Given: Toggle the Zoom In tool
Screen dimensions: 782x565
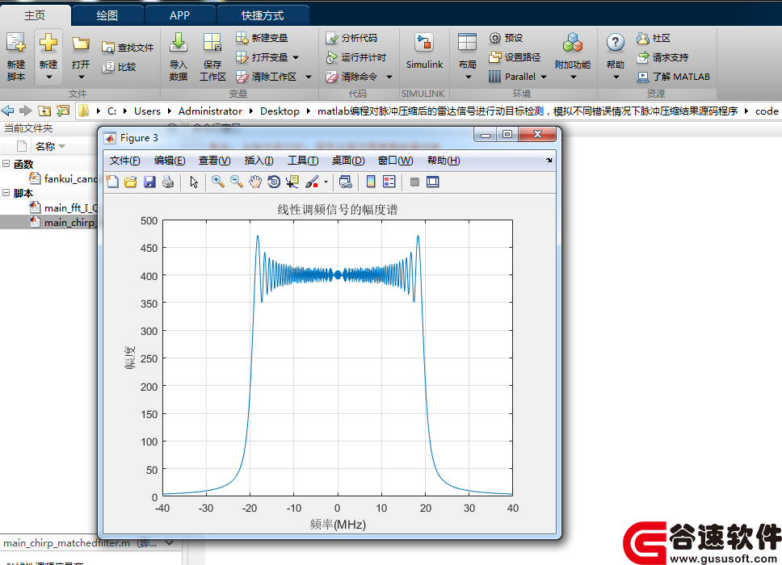Looking at the screenshot, I should tap(217, 182).
